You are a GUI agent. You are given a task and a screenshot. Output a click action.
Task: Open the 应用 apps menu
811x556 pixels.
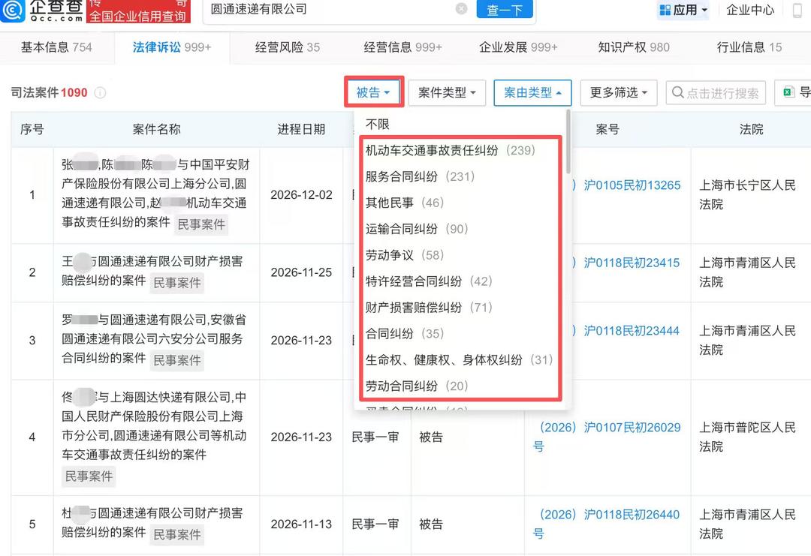[x=683, y=10]
